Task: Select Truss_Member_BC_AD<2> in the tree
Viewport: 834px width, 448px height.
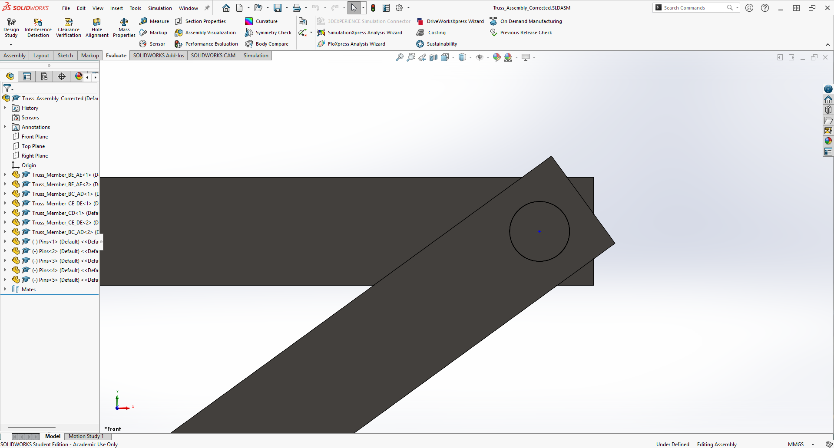Action: pyautogui.click(x=65, y=232)
